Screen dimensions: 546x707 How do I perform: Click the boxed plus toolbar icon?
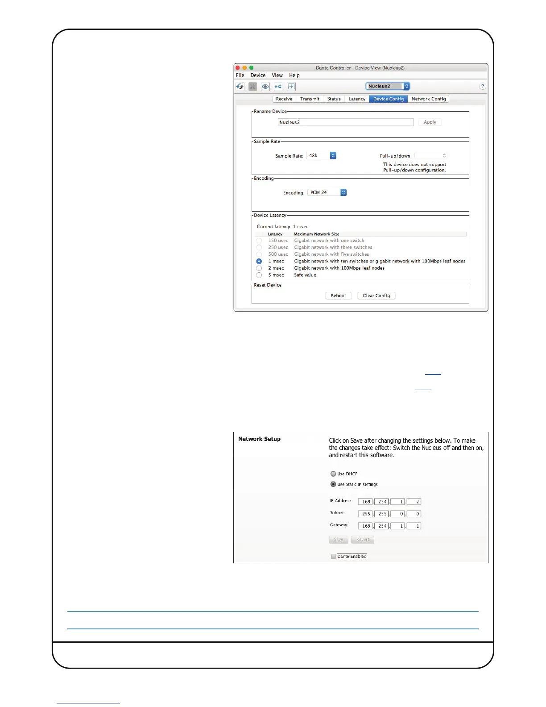[291, 87]
